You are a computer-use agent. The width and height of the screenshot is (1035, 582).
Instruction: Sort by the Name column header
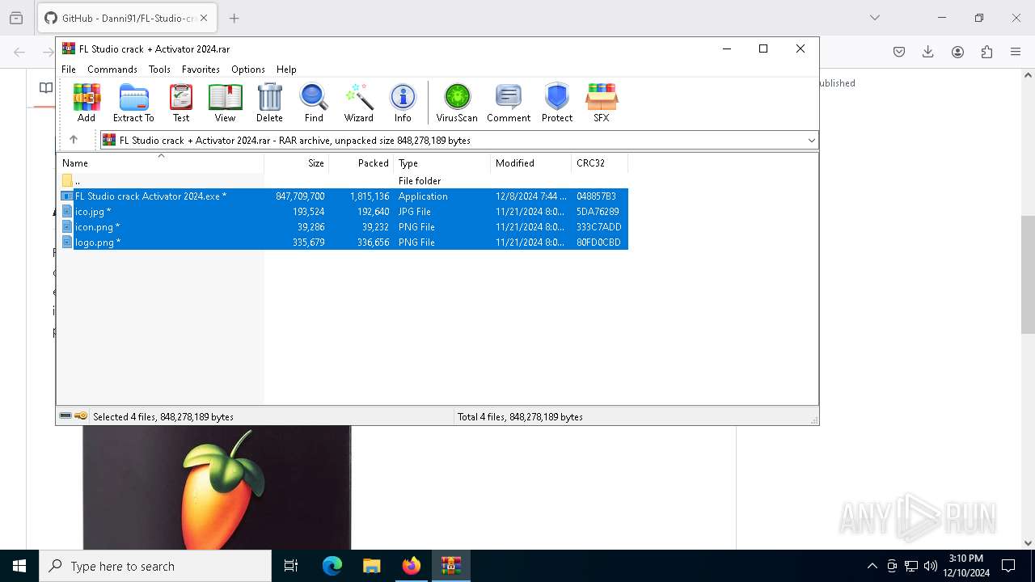click(x=160, y=163)
